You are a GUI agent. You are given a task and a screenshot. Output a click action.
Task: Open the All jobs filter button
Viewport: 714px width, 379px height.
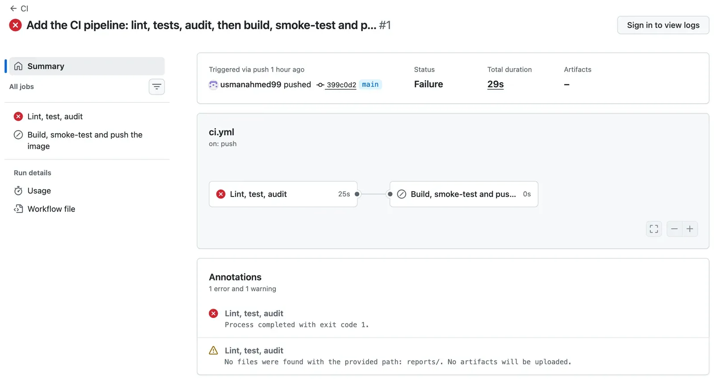(x=157, y=87)
